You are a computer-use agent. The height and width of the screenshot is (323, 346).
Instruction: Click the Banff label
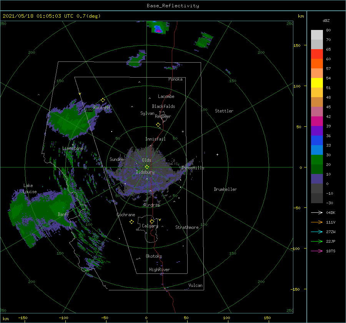pos(63,214)
